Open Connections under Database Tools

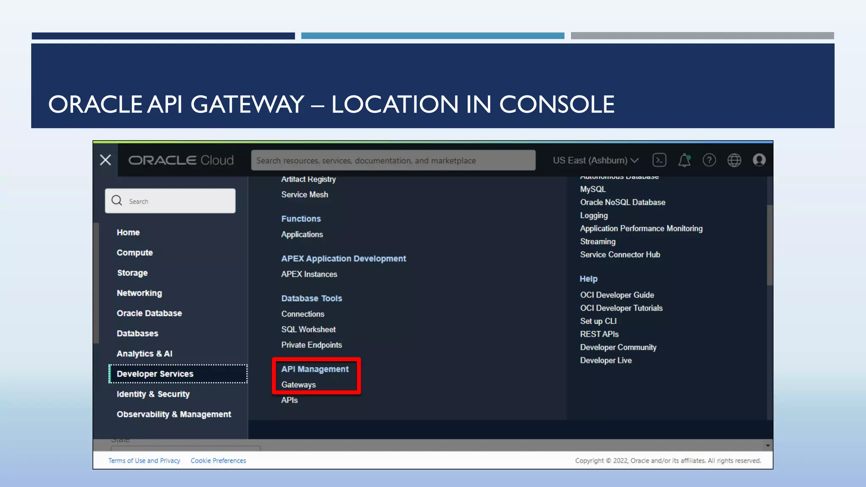click(303, 314)
